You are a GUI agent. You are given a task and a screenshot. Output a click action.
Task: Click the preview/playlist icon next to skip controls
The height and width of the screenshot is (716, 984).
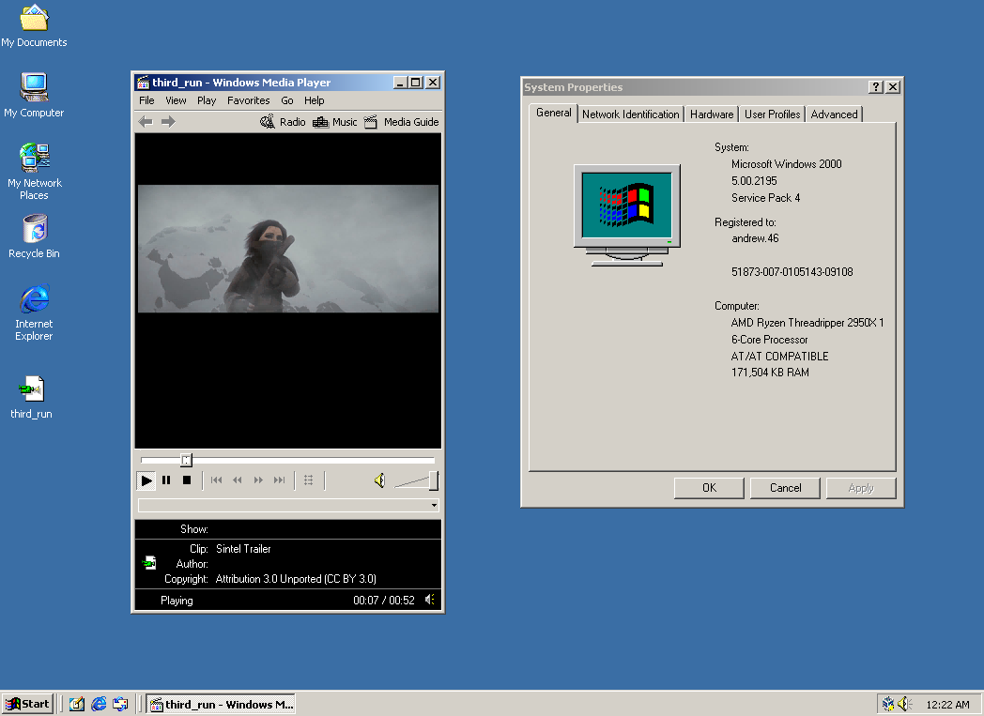(x=309, y=480)
